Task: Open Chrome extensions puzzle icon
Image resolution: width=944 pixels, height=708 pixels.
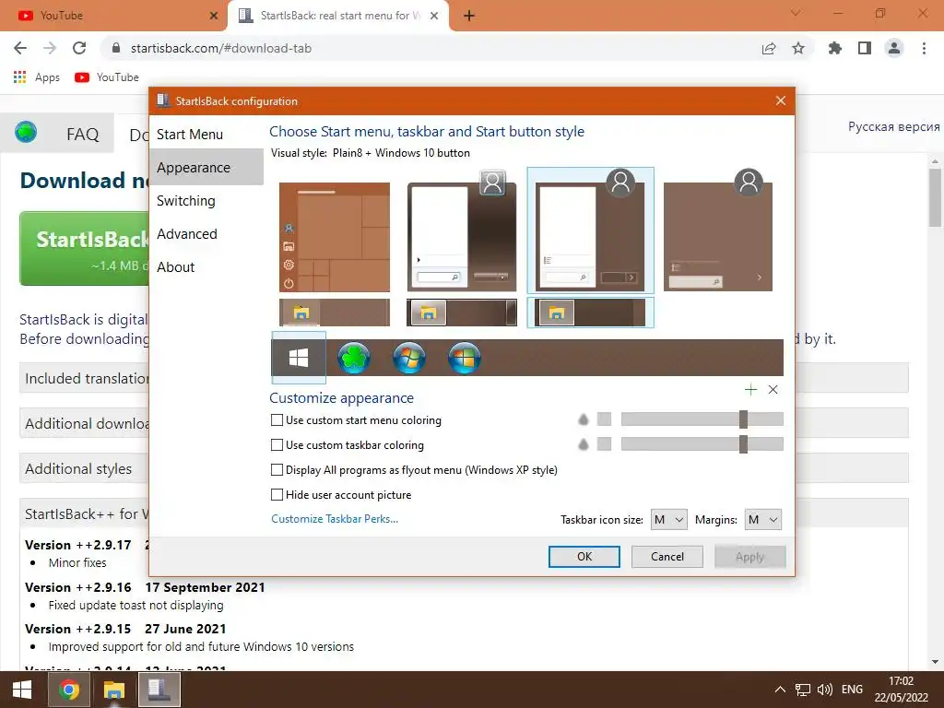Action: tap(835, 48)
